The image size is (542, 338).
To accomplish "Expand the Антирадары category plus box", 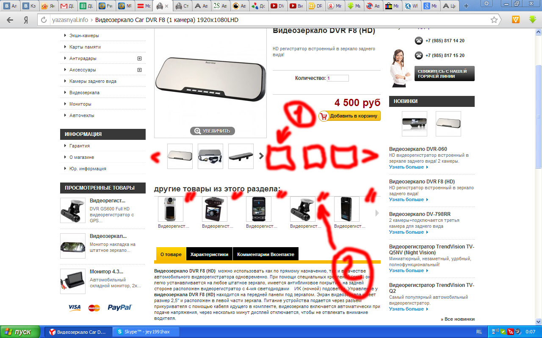I will (x=139, y=58).
